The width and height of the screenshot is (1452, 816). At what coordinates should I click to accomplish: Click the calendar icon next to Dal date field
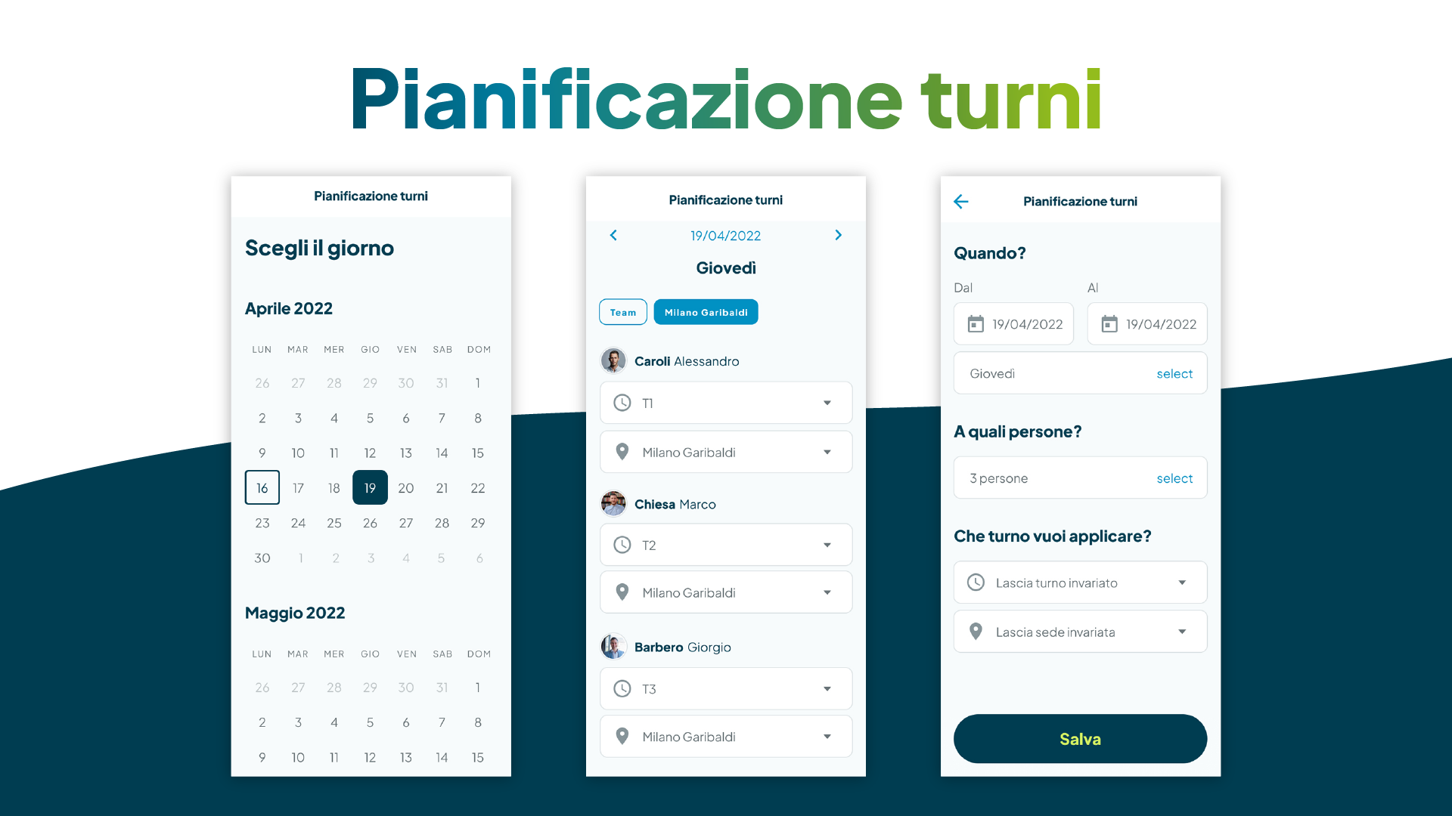click(x=976, y=324)
